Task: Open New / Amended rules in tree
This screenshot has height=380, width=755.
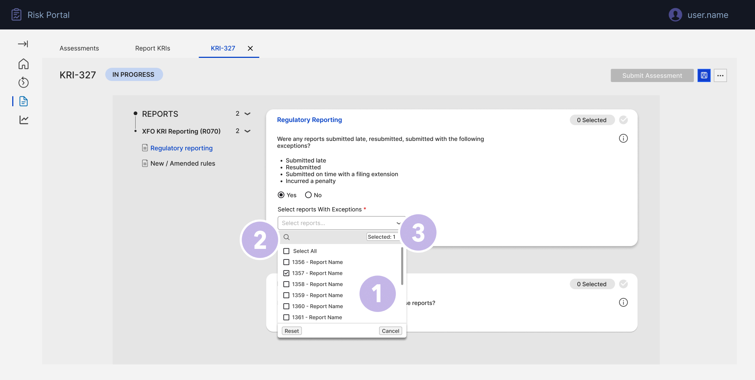Action: [183, 163]
